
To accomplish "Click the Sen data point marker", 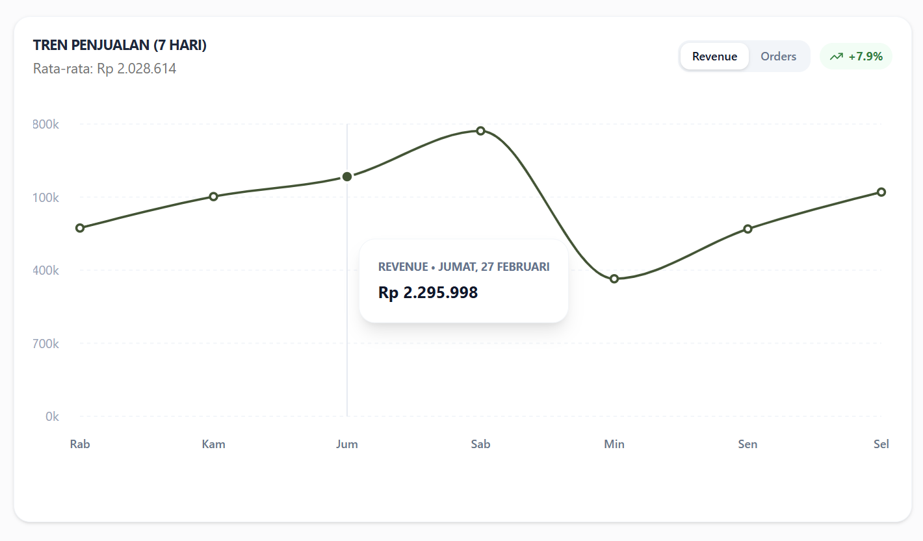I will (x=747, y=229).
